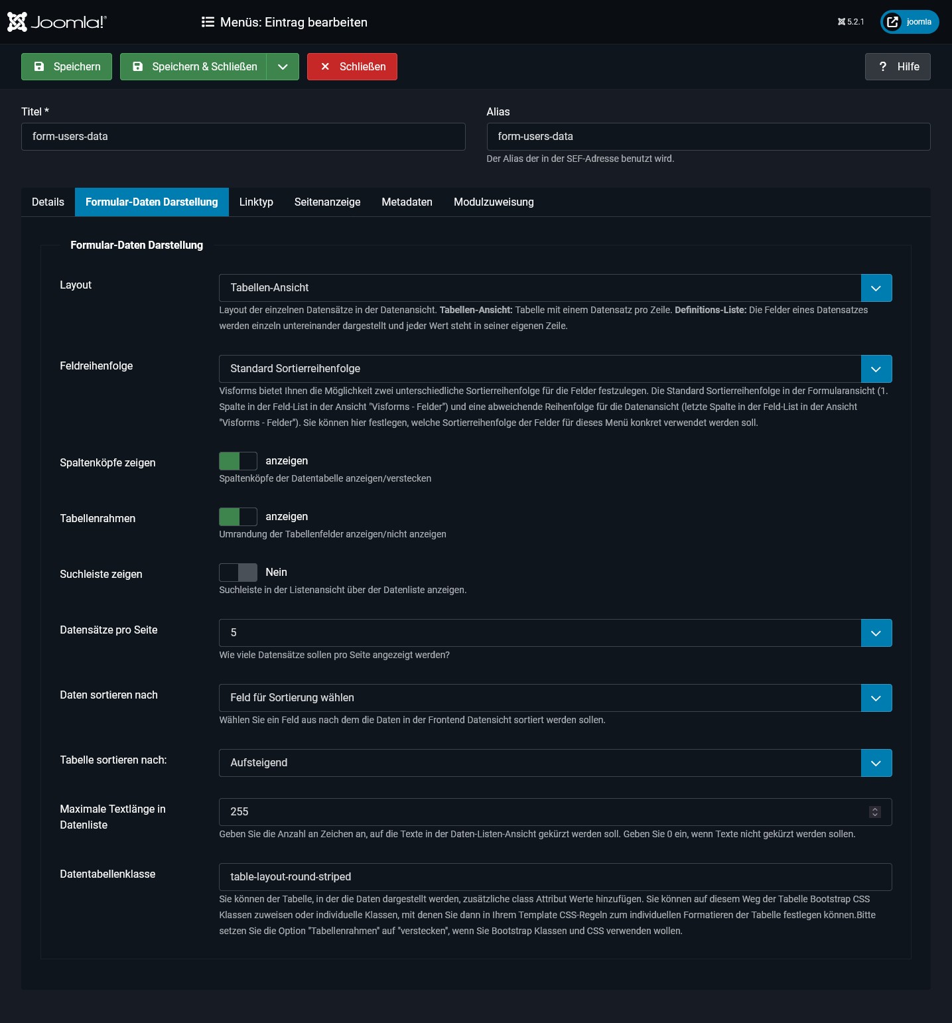Turn off the Tabellenrahmen toggle
952x1023 pixels.
coord(238,516)
